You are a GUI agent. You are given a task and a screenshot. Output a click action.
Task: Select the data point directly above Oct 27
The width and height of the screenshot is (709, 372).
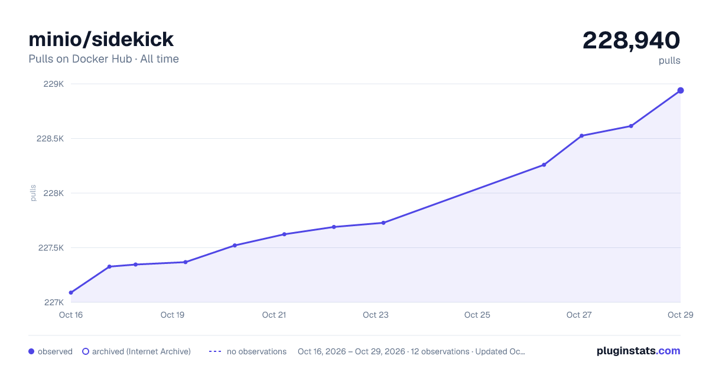(581, 136)
